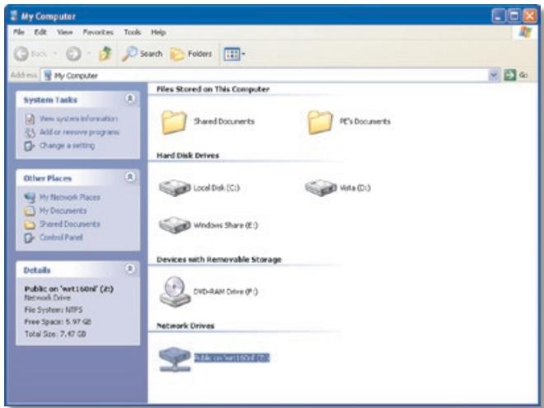544x408 pixels.
Task: Open My Documents link
Action: click(63, 210)
